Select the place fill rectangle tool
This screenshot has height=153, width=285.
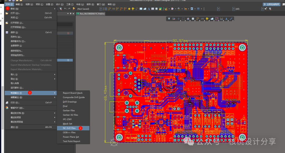coord(141,9)
